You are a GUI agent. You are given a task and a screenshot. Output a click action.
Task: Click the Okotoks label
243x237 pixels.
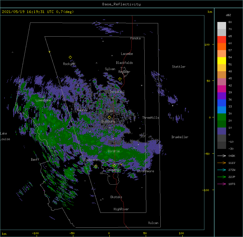(x=116, y=197)
